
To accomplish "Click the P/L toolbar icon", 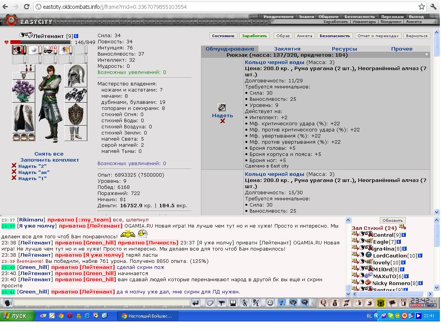I will tap(256, 303).
